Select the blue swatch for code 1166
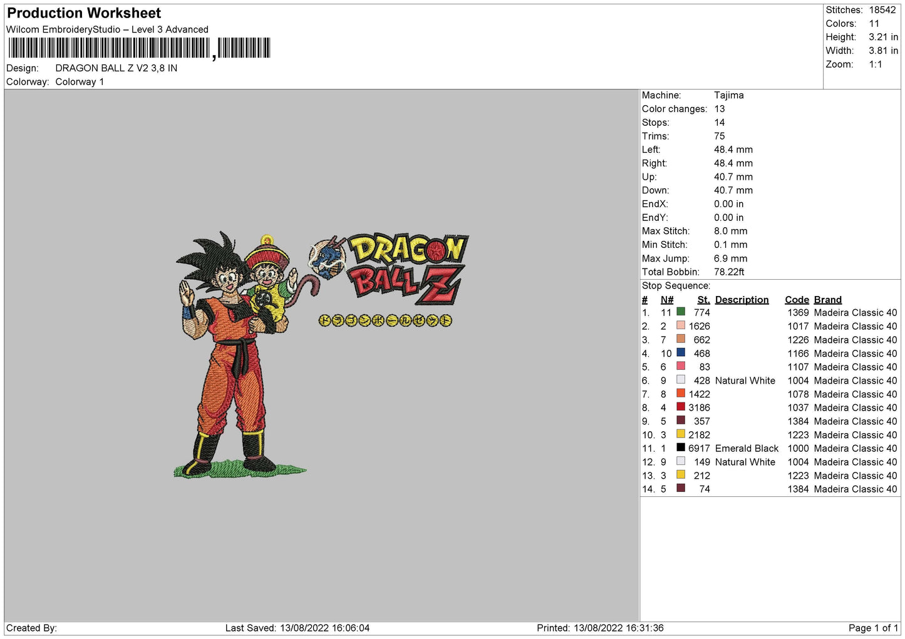The image size is (905, 639). pyautogui.click(x=681, y=352)
